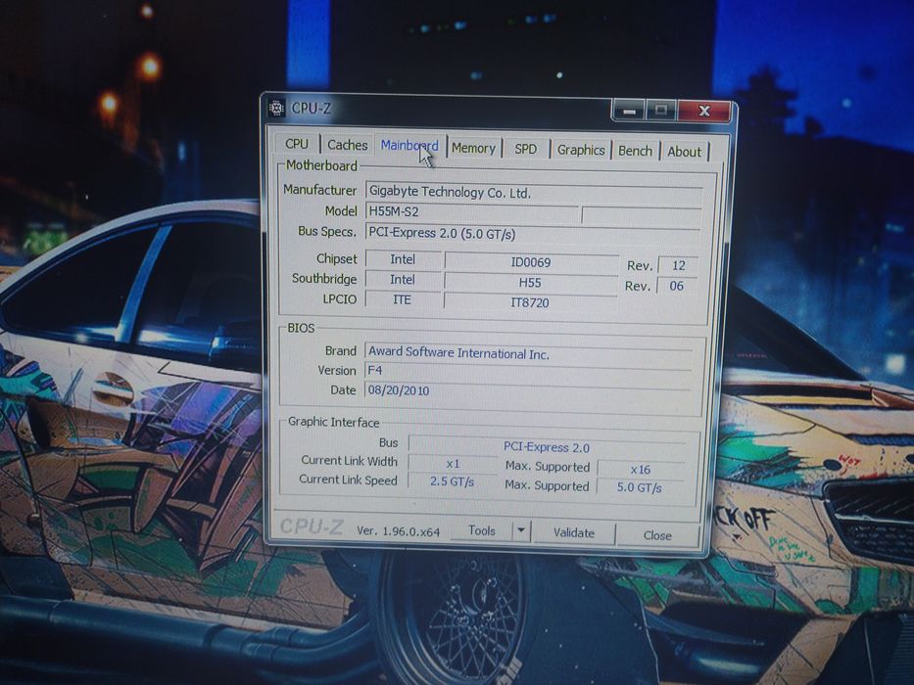The image size is (914, 685).
Task: Click the LPCIO IT8720 value
Action: tap(529, 302)
